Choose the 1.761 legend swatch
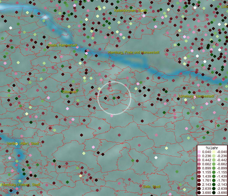 199,180
